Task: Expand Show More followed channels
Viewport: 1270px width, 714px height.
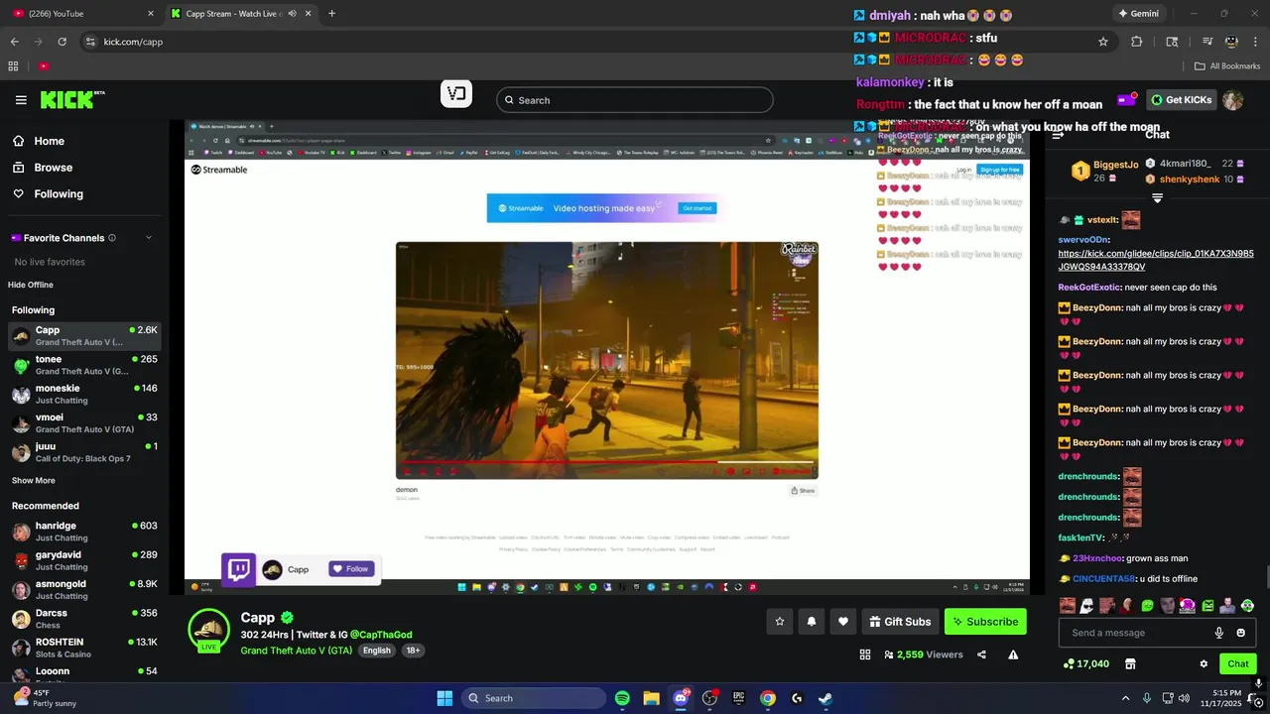Action: (x=34, y=481)
